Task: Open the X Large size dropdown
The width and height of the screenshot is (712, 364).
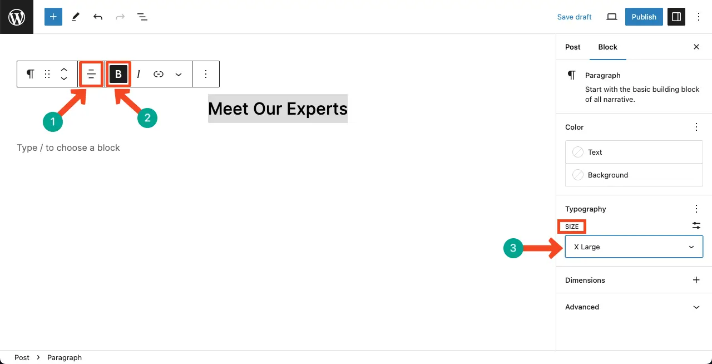Action: tap(634, 247)
